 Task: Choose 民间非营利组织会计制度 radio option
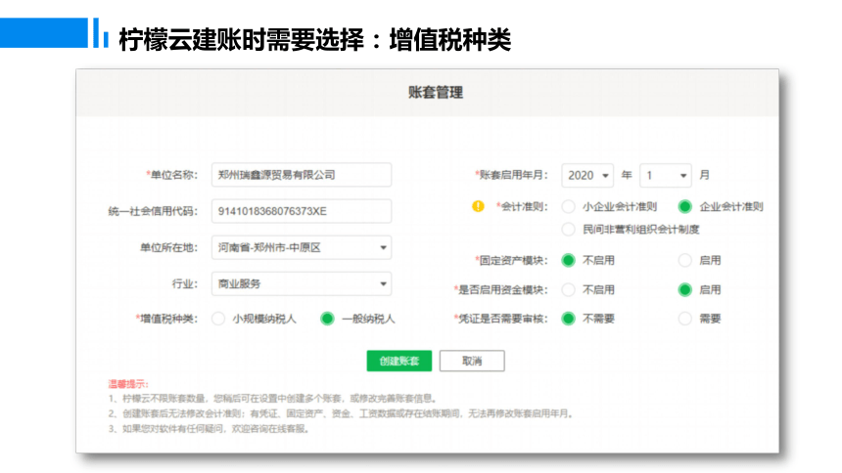point(568,229)
